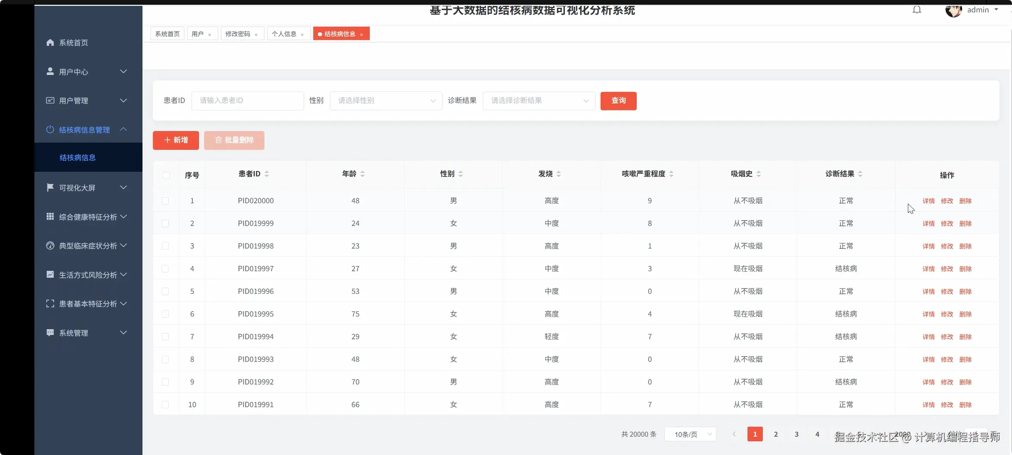Click the 系统管理 chat icon in sidebar
1012x455 pixels.
49,332
